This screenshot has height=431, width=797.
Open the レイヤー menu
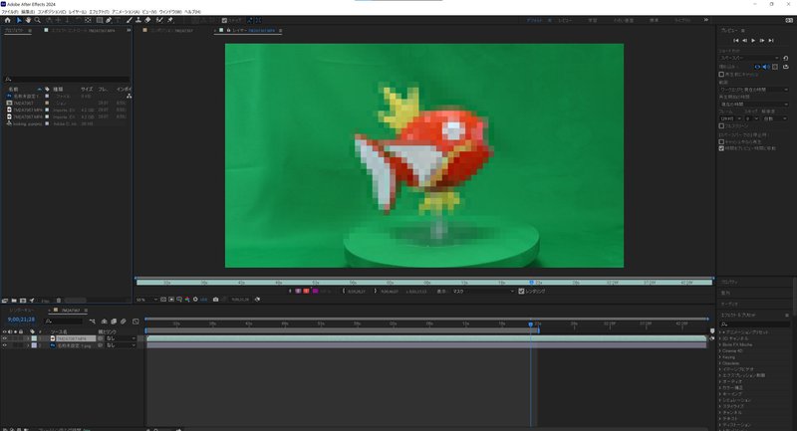pyautogui.click(x=78, y=12)
